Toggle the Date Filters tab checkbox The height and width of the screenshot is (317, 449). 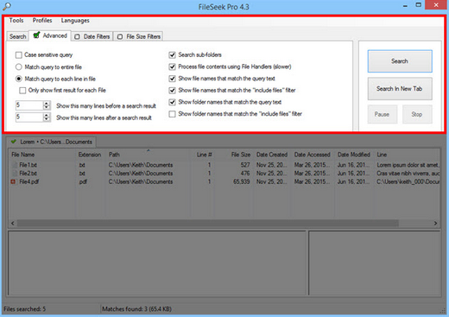77,37
